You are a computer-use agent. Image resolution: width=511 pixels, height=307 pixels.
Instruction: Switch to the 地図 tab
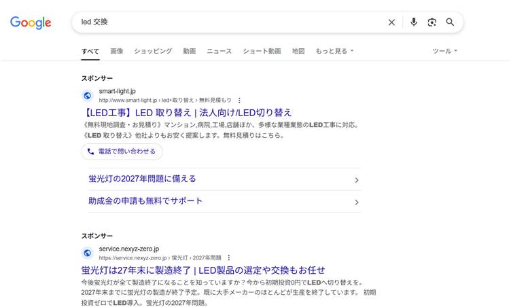point(298,51)
